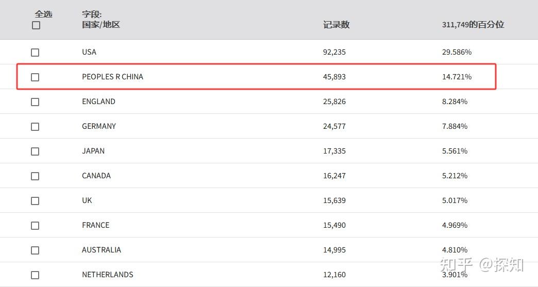The height and width of the screenshot is (287, 538).
Task: Click the 国家/地区 field column header
Action: click(100, 25)
